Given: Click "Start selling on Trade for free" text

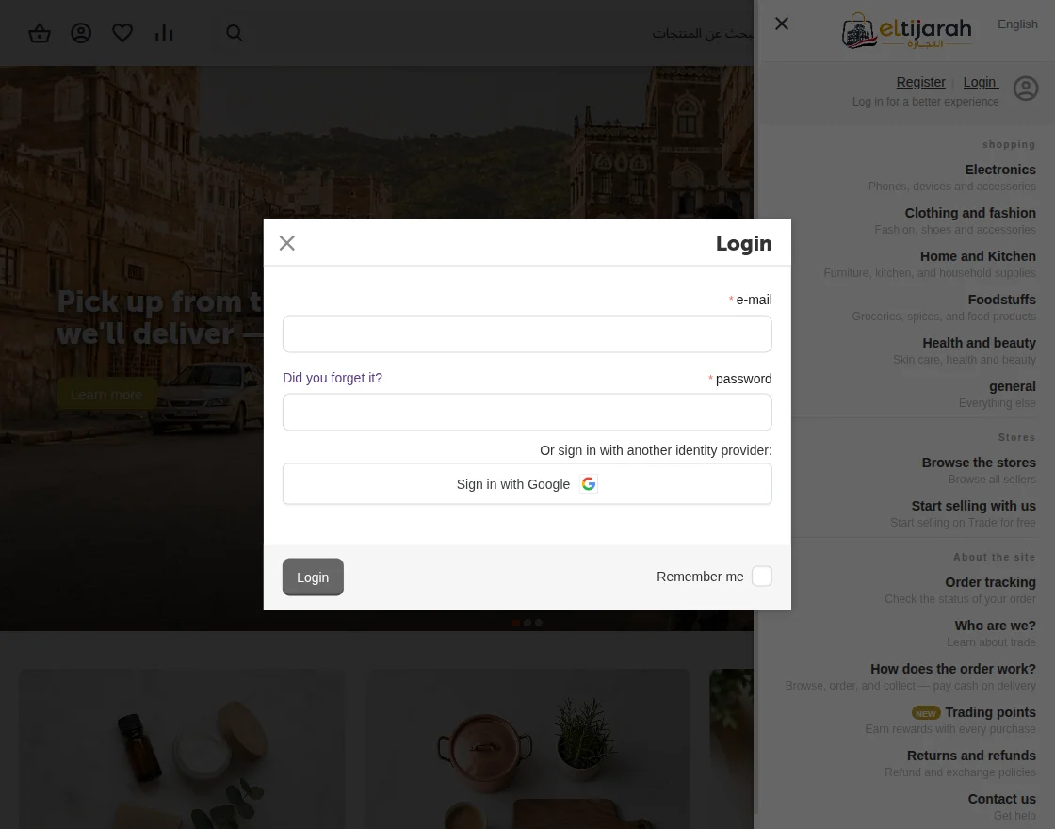Looking at the screenshot, I should (x=963, y=523).
